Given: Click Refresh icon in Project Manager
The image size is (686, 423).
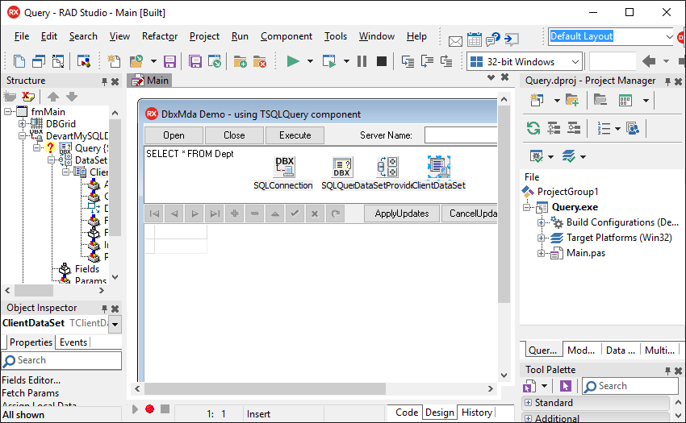Looking at the screenshot, I should point(533,128).
